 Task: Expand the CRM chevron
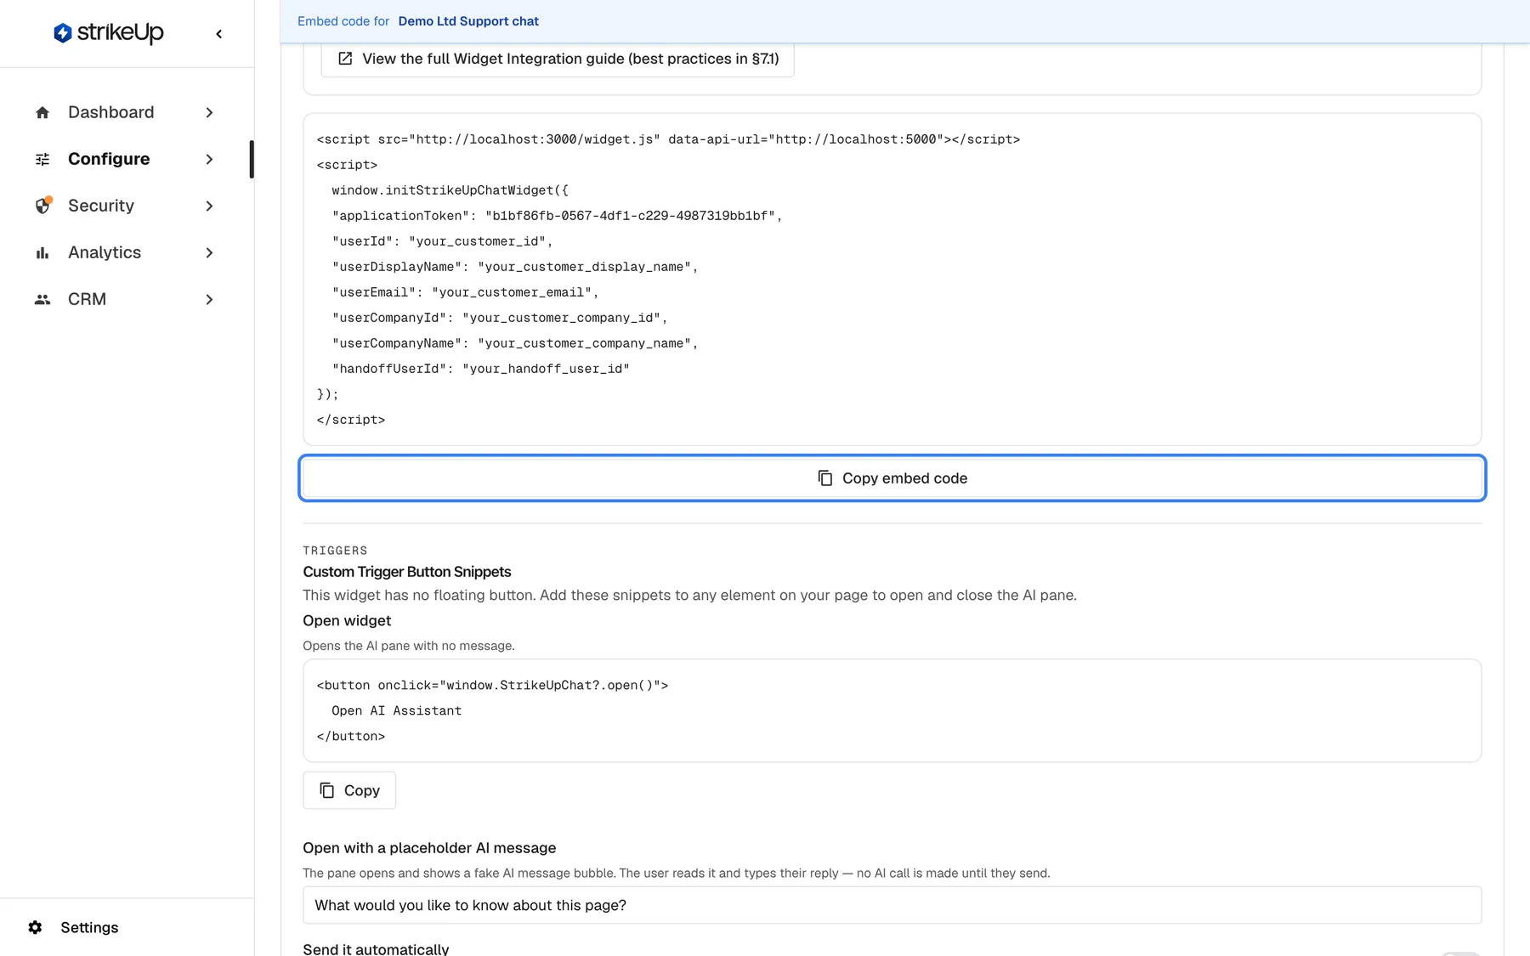tap(209, 299)
